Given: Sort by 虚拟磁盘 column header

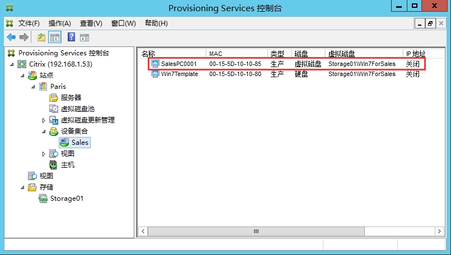Looking at the screenshot, I should coord(364,54).
